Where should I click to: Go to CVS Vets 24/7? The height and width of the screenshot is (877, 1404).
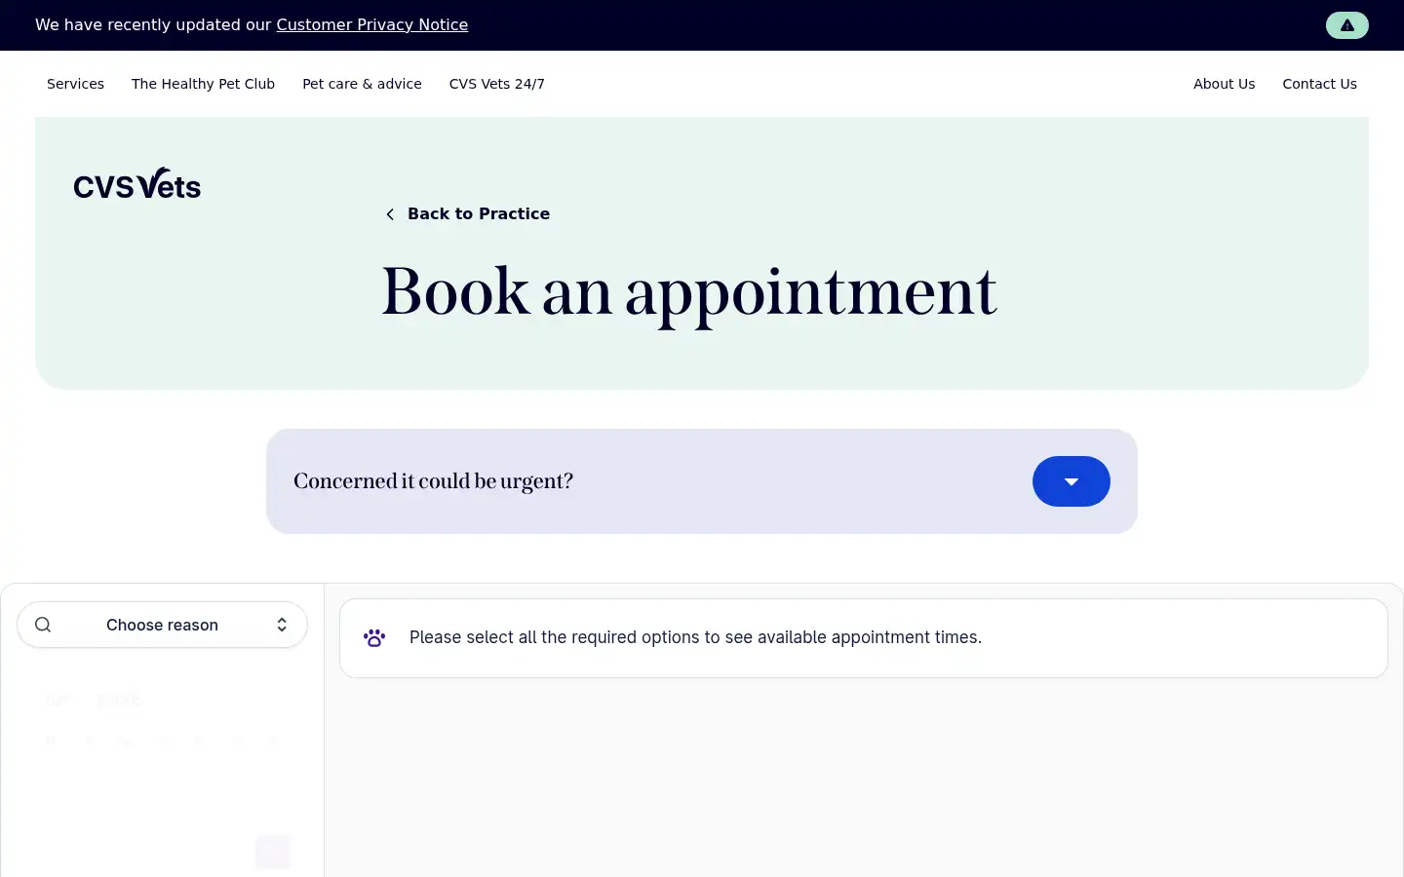pyautogui.click(x=496, y=84)
